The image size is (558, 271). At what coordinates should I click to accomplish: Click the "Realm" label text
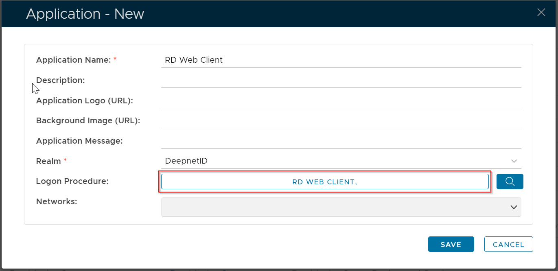(48, 161)
